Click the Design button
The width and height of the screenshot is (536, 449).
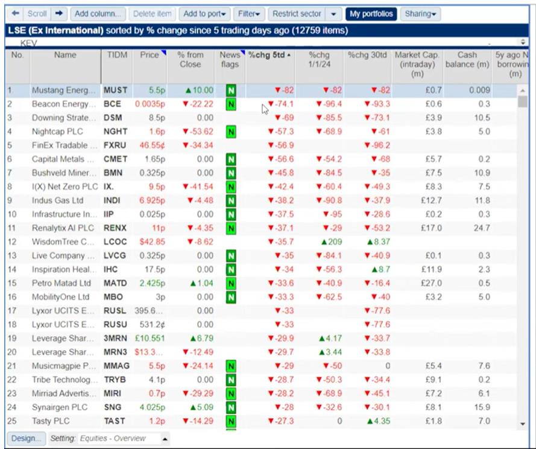(x=26, y=439)
